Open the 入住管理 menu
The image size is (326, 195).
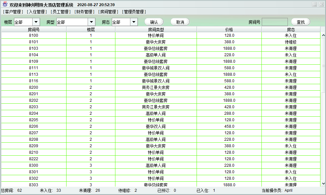click(x=37, y=12)
